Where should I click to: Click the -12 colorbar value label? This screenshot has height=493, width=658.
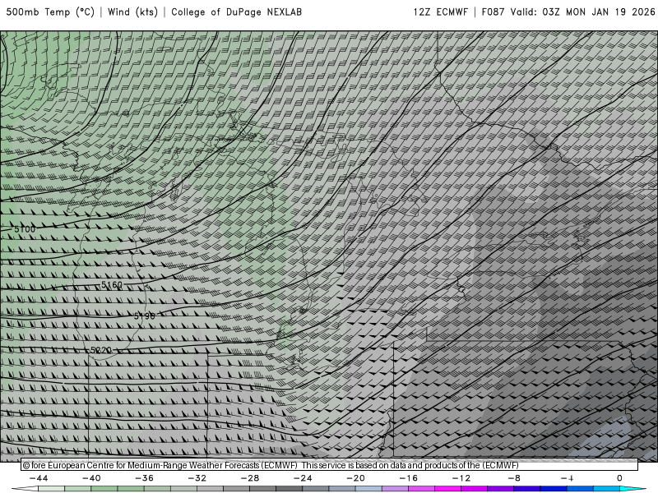[x=461, y=478]
